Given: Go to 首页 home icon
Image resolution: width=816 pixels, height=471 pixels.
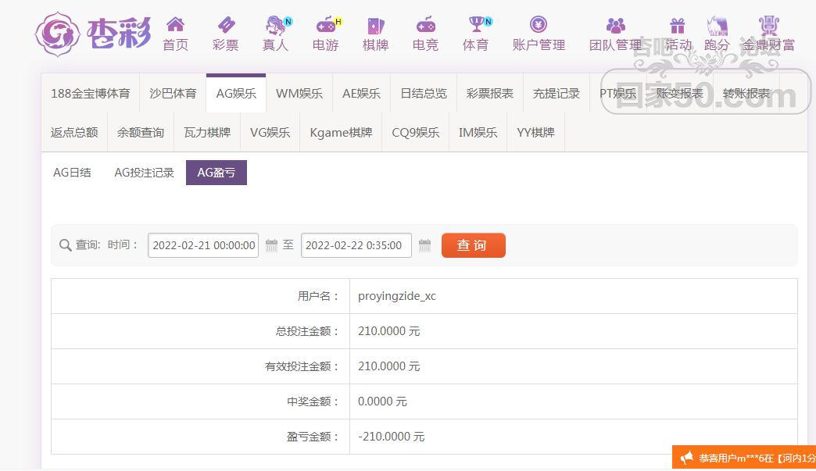Looking at the screenshot, I should point(175,24).
